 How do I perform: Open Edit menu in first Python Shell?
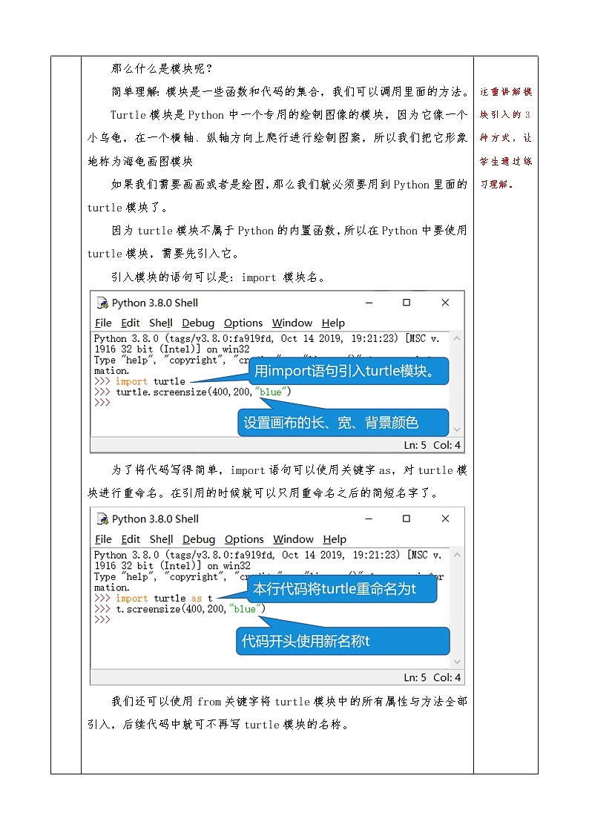pos(130,323)
